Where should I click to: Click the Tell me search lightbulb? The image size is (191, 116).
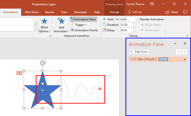[129, 12]
